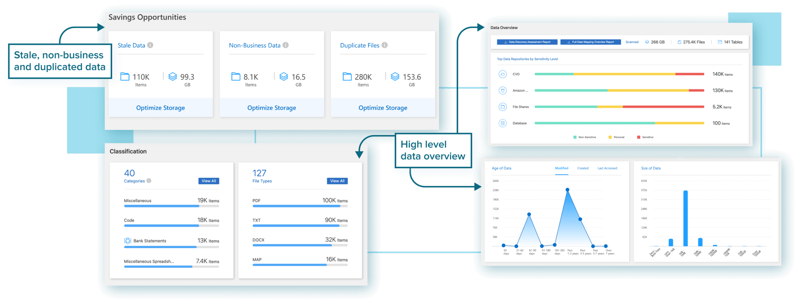Click the 141 Tables icon
The height and width of the screenshot is (303, 799).
click(720, 42)
